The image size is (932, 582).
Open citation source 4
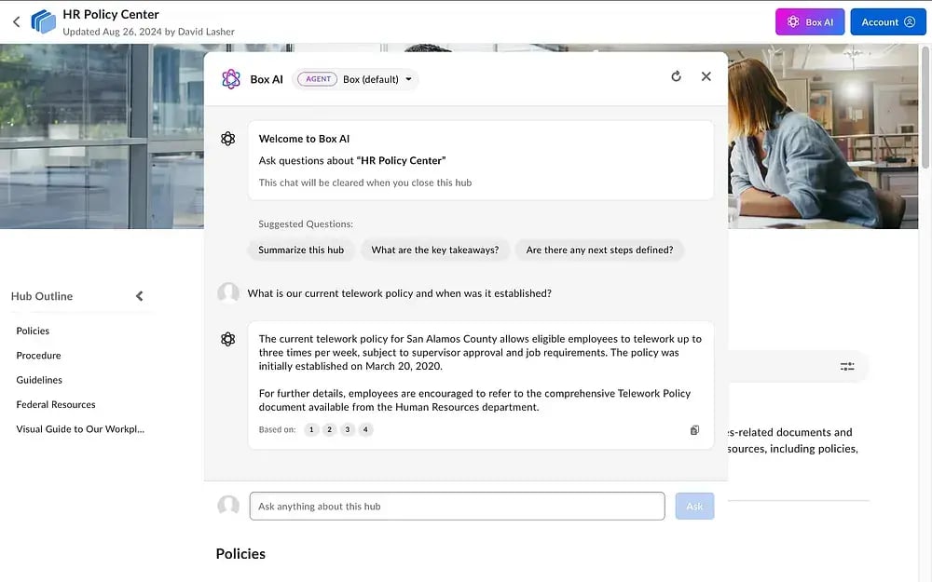coord(365,429)
